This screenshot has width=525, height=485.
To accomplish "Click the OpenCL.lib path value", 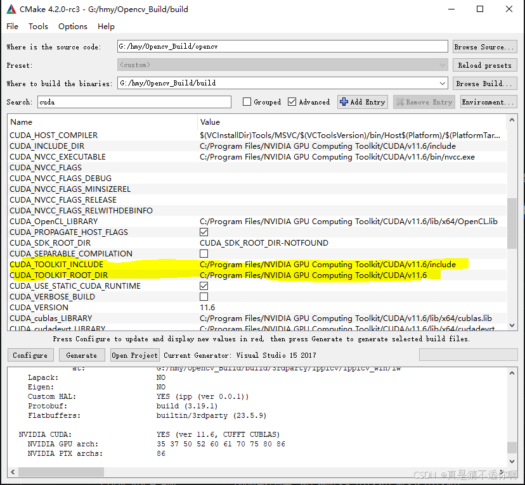I will click(349, 221).
